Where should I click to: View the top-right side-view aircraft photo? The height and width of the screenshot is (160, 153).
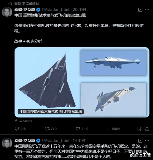click(113, 63)
